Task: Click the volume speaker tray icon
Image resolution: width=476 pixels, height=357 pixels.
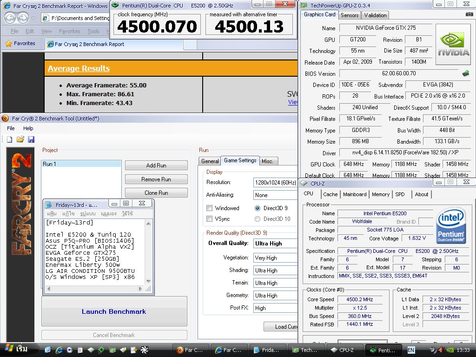Action: click(x=442, y=350)
